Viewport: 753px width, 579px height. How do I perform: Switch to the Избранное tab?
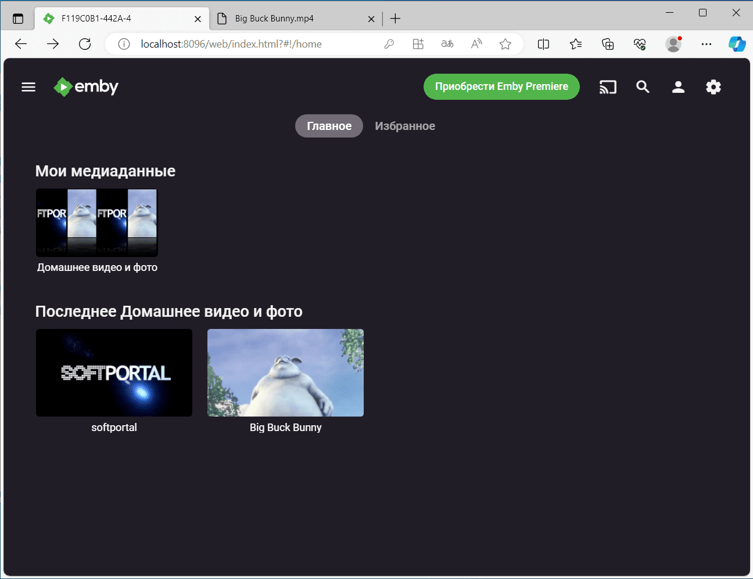pos(405,126)
